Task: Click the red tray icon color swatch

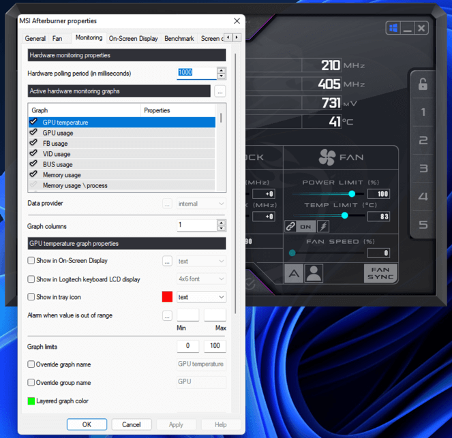Action: click(167, 296)
